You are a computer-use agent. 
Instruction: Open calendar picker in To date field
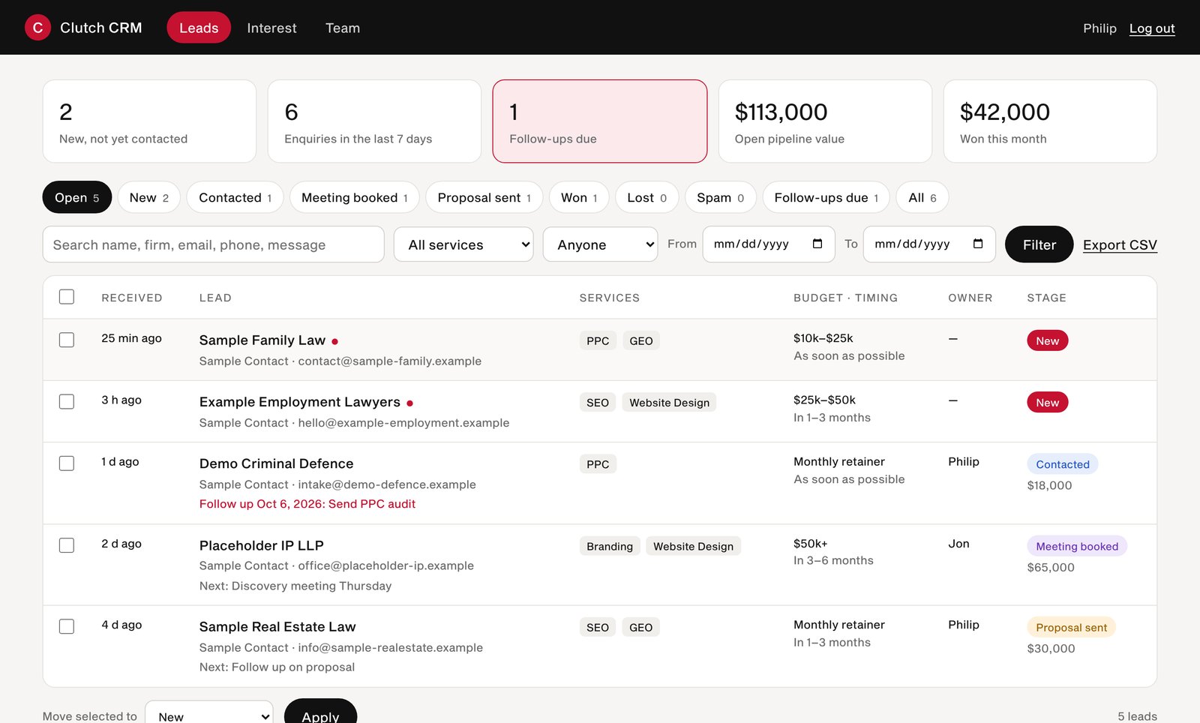point(978,244)
